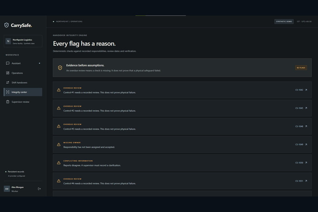Screen dimensions: 318x212
Task: Click 'Reports disagree' clarification text
Action: click(x=92, y=165)
